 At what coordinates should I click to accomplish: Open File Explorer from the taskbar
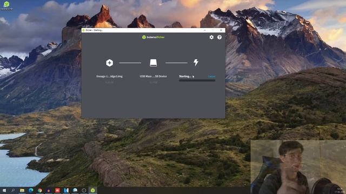pos(22,190)
